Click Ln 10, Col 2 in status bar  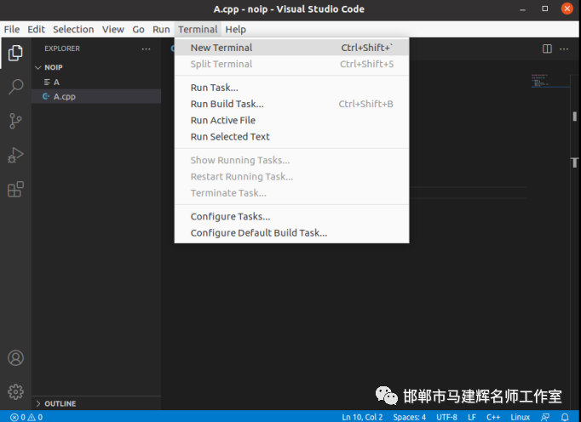[362, 417]
